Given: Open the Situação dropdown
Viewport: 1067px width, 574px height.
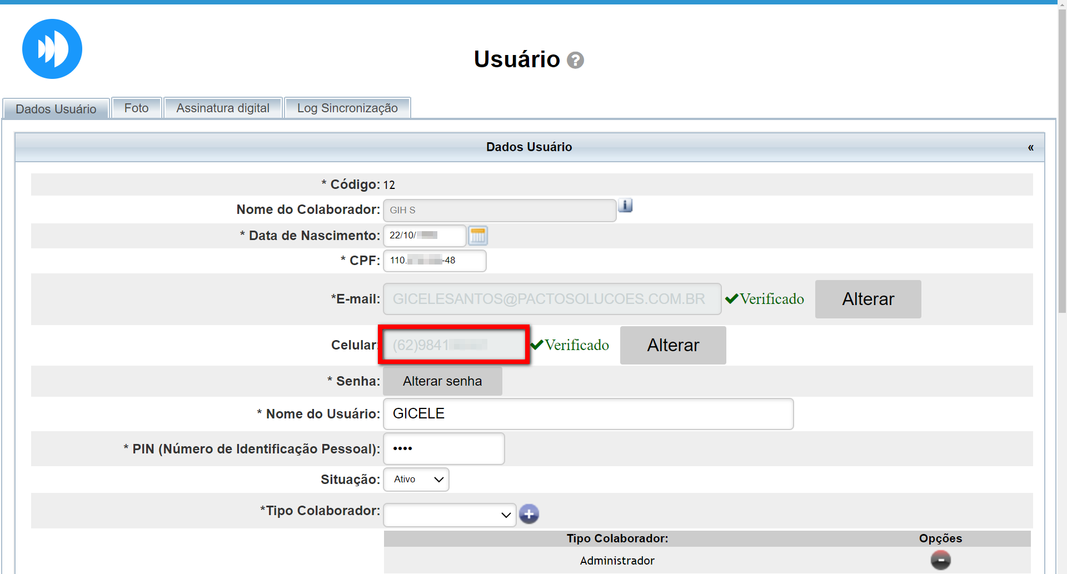Looking at the screenshot, I should coord(416,480).
